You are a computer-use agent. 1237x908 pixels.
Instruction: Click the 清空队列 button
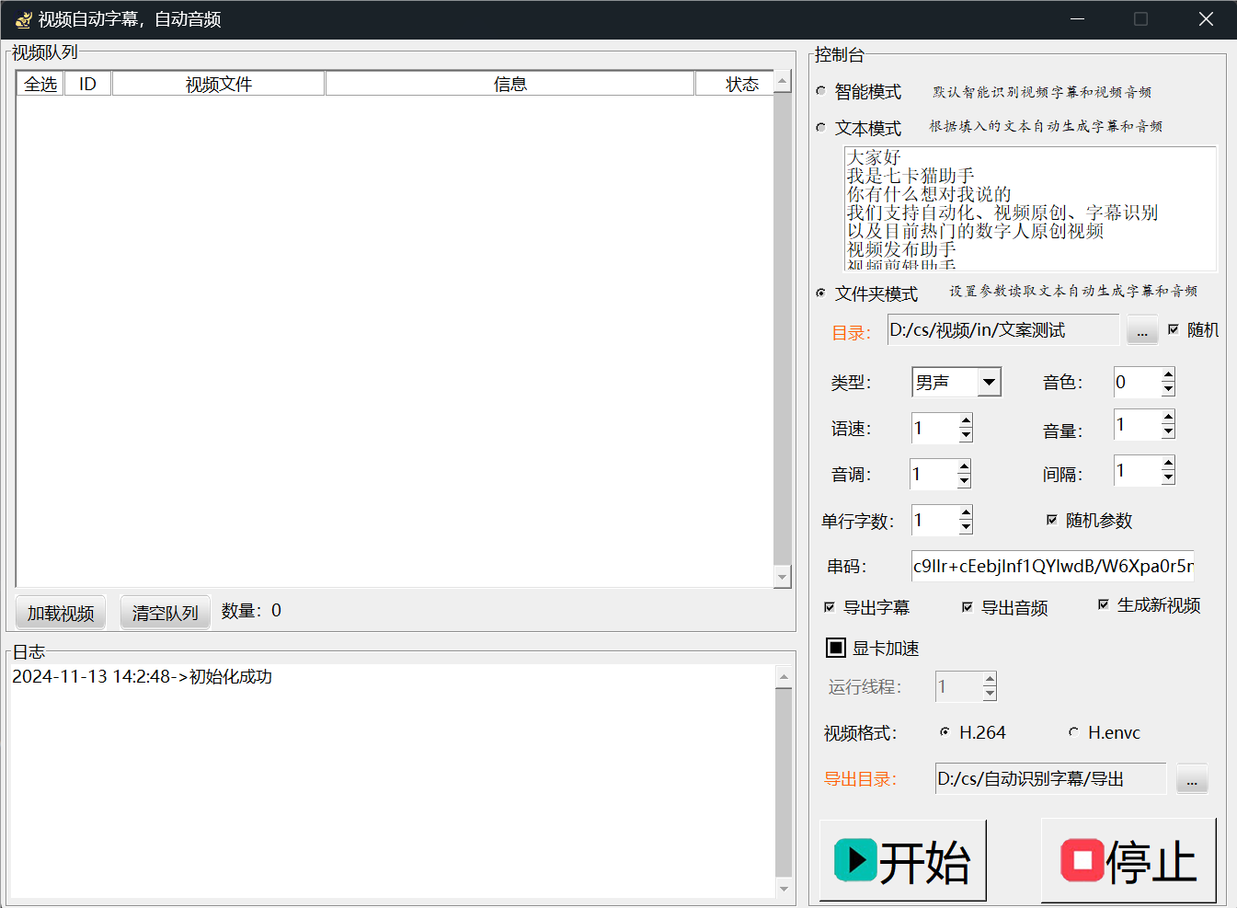pyautogui.click(x=166, y=613)
